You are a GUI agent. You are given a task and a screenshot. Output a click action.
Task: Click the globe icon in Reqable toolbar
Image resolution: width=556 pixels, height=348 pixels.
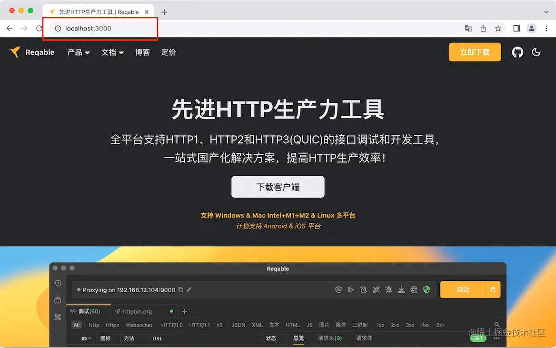click(414, 289)
